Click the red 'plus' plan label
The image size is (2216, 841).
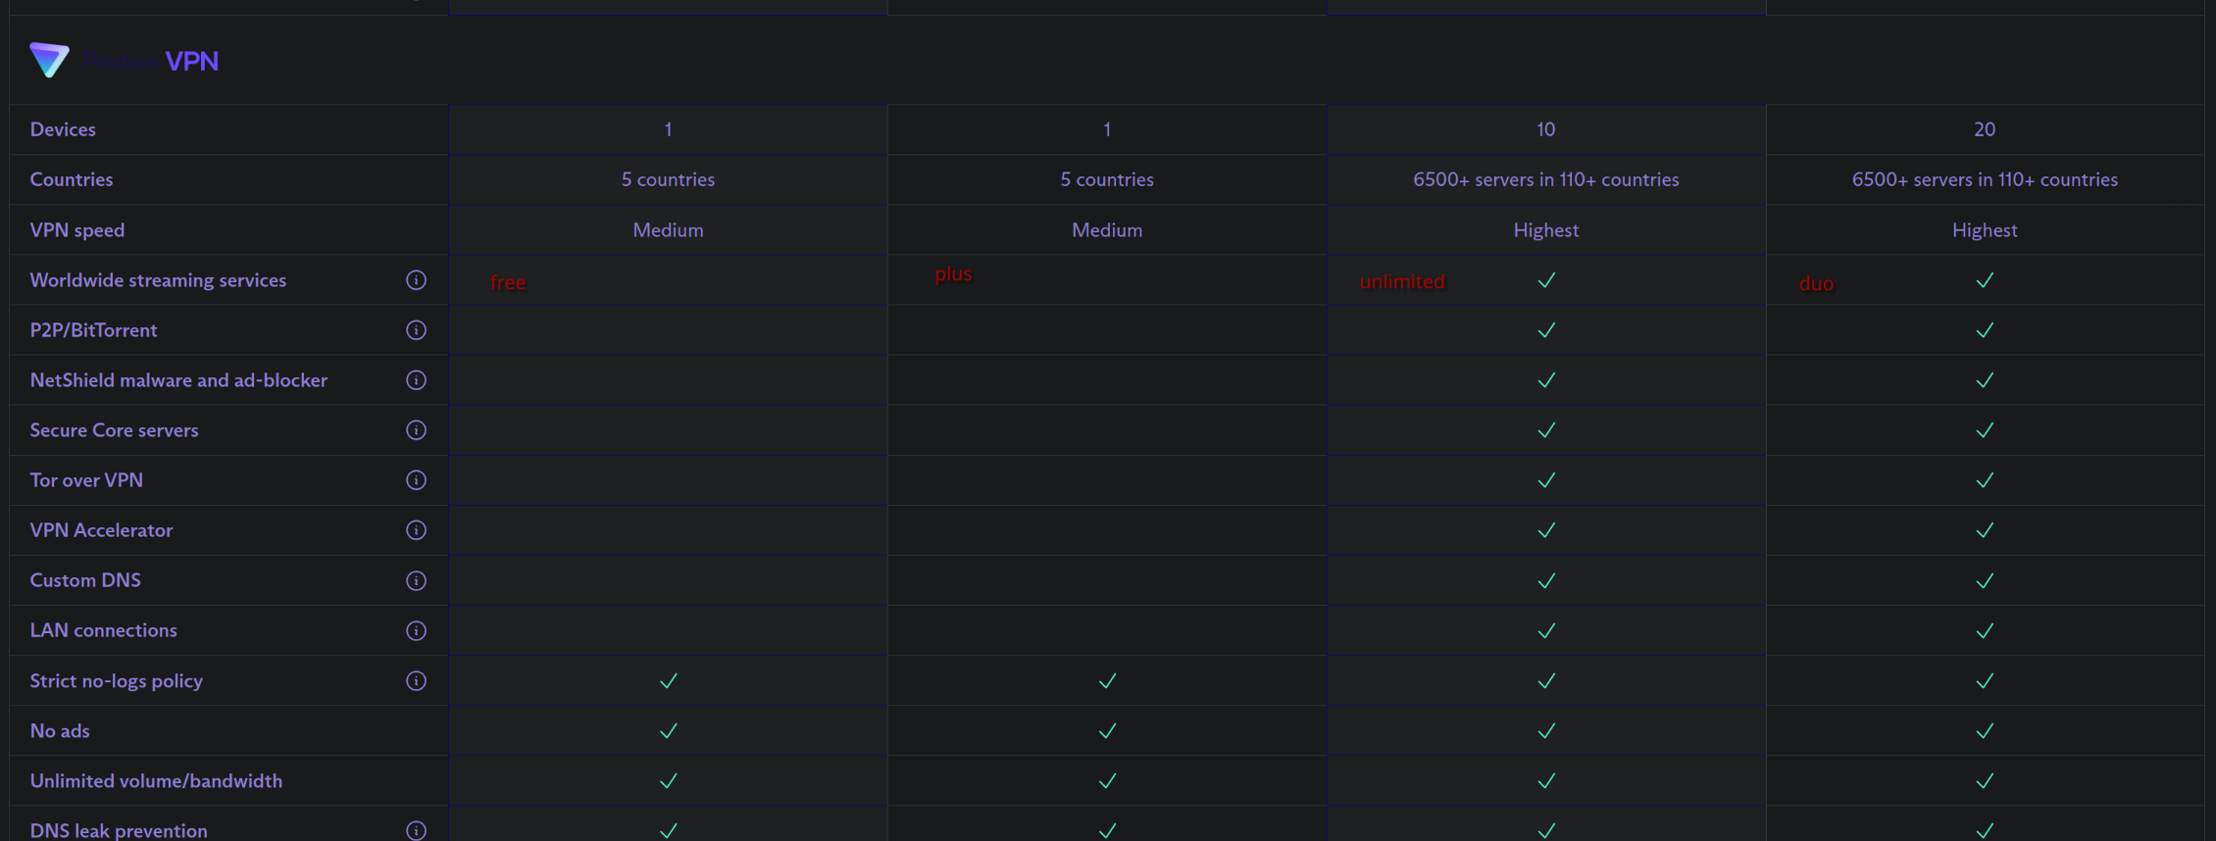[x=953, y=273]
